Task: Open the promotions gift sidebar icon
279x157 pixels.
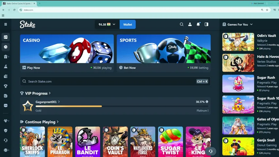Action: click(x=6, y=57)
